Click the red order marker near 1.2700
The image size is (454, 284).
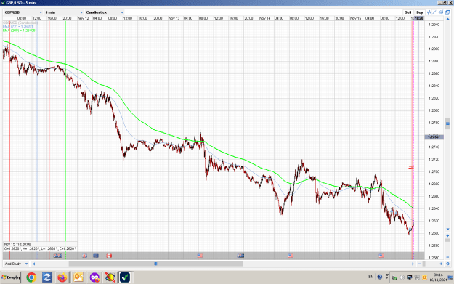[x=411, y=167]
